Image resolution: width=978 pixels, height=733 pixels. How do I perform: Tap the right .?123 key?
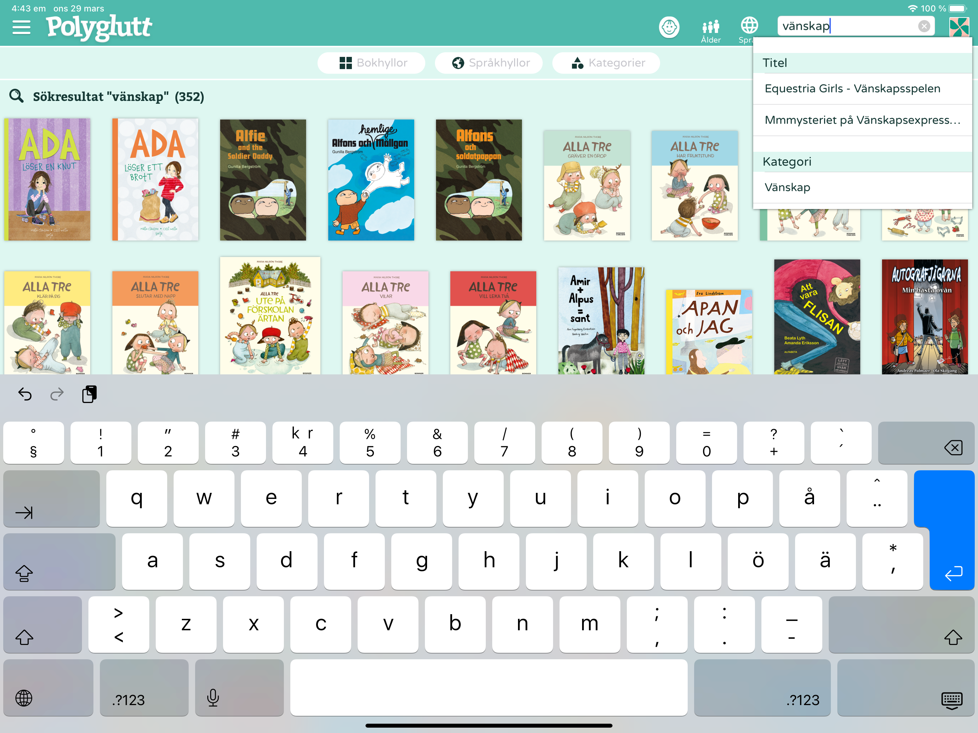[x=762, y=688]
